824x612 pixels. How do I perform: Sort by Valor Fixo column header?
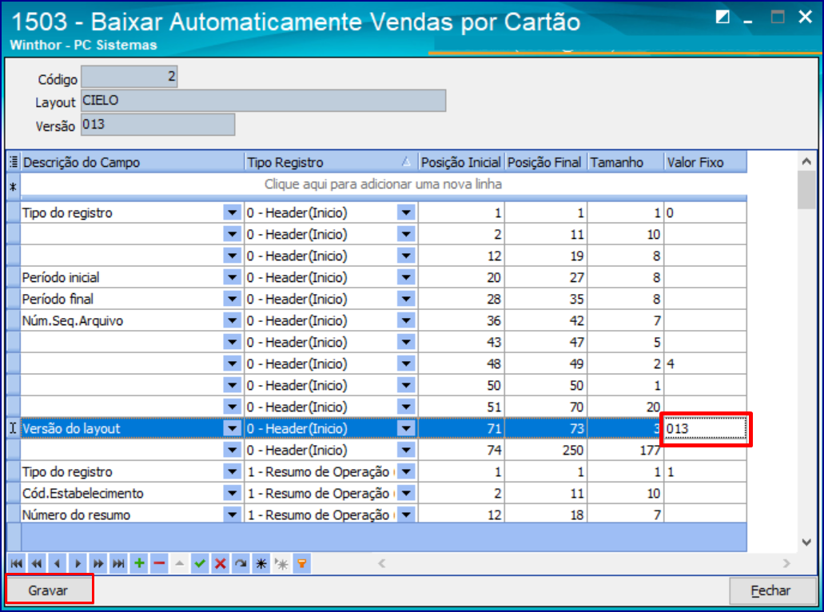705,162
